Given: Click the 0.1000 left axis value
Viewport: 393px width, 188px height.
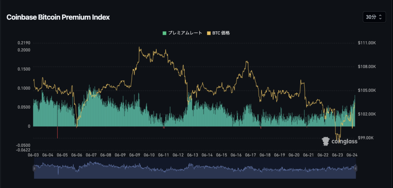Looking at the screenshot, I should point(24,88).
